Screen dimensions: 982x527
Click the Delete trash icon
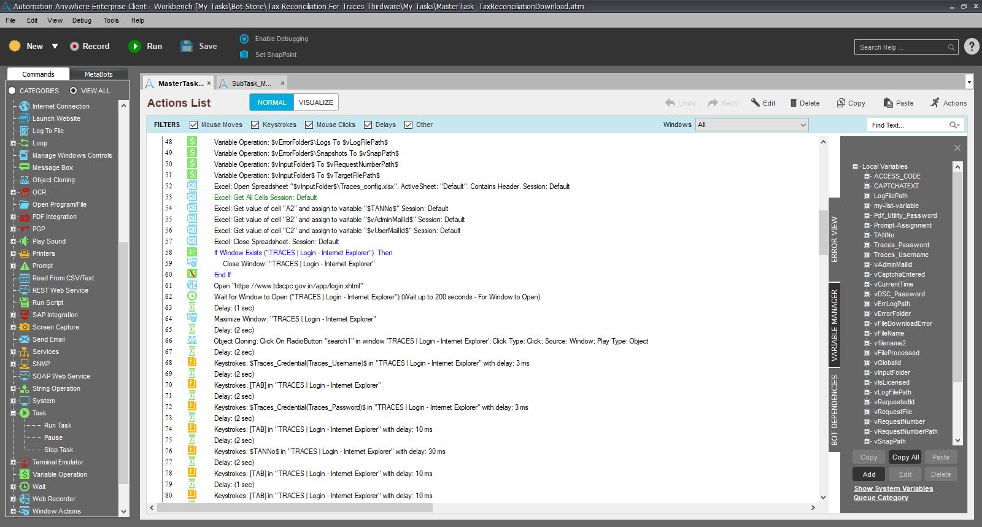[794, 103]
